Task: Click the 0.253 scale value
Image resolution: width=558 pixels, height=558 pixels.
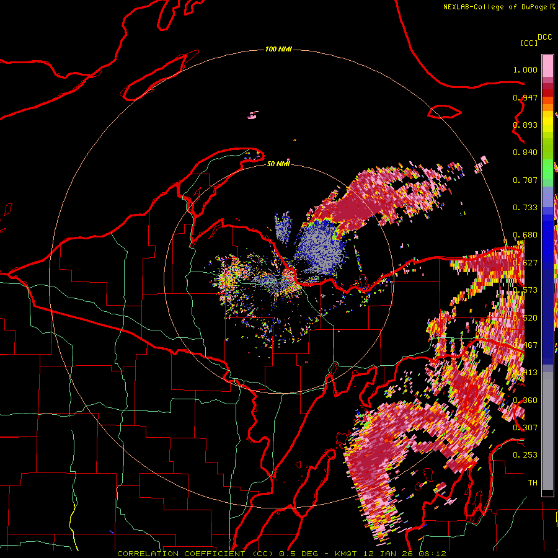Action: pyautogui.click(x=525, y=455)
